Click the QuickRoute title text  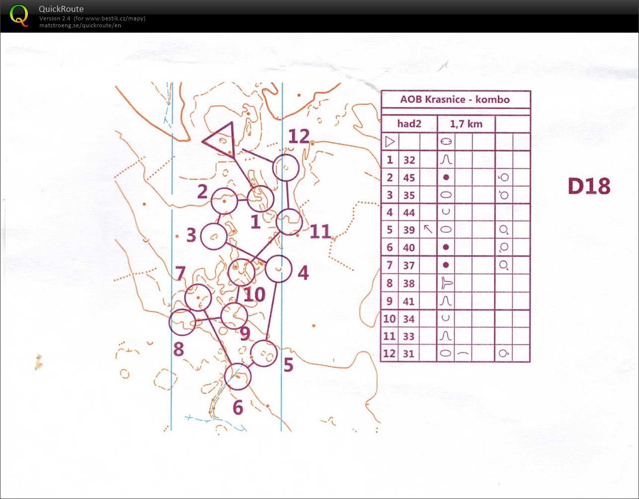[x=61, y=9]
